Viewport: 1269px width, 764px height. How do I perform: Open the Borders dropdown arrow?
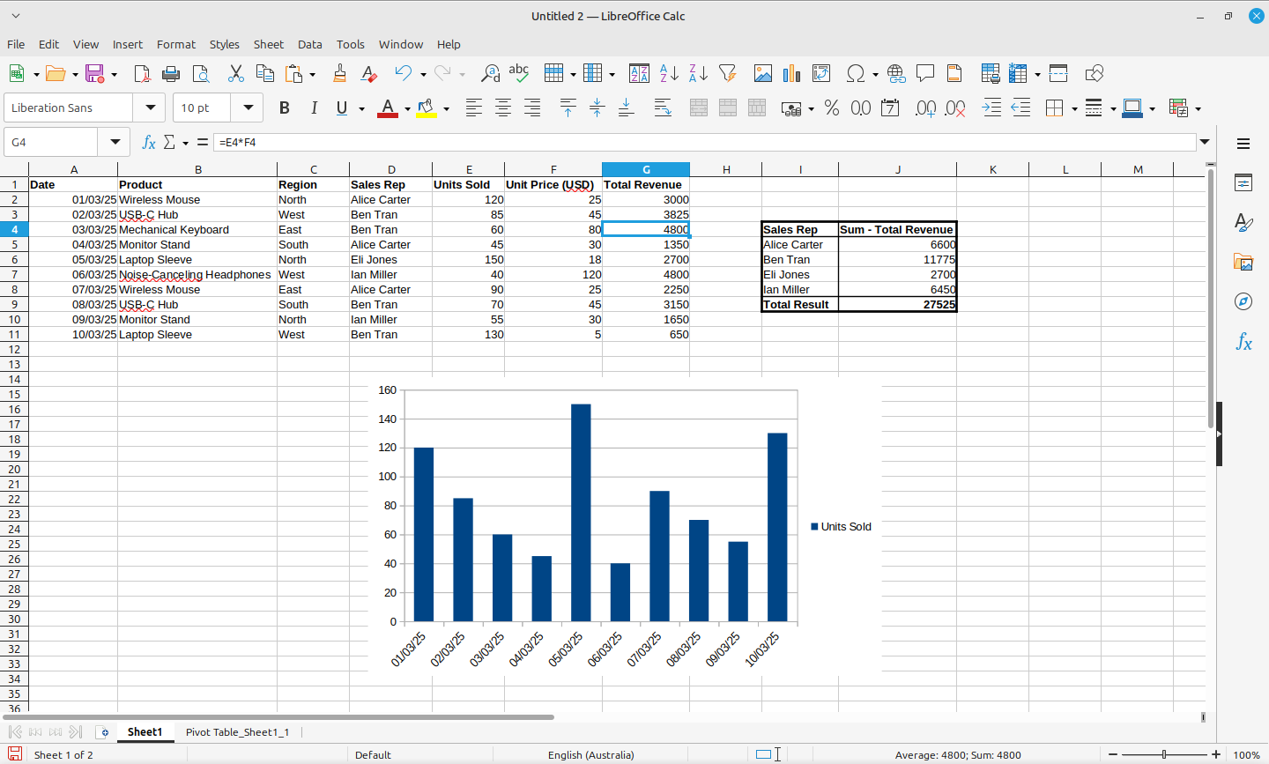point(1074,108)
